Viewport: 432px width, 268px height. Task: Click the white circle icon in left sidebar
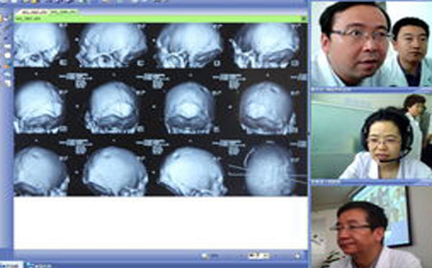[x=7, y=55]
